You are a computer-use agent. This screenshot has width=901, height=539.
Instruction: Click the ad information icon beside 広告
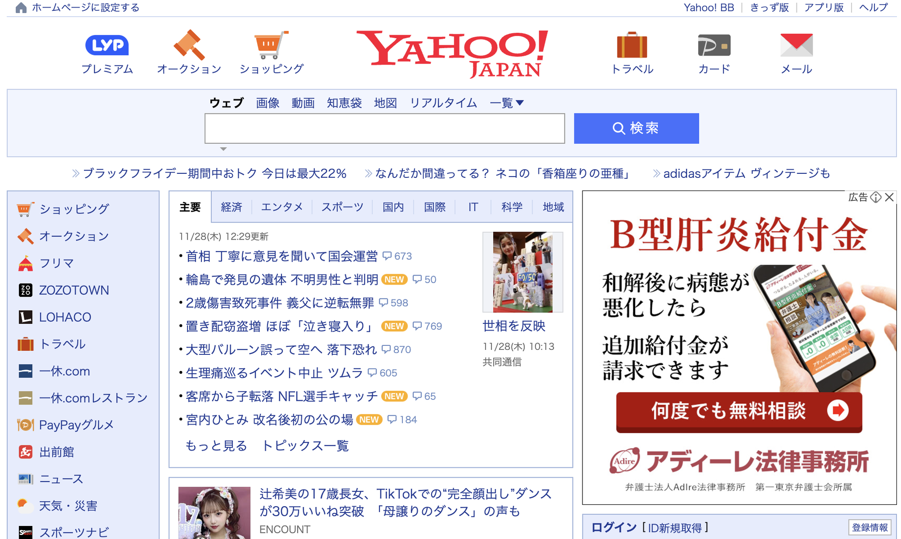point(875,197)
